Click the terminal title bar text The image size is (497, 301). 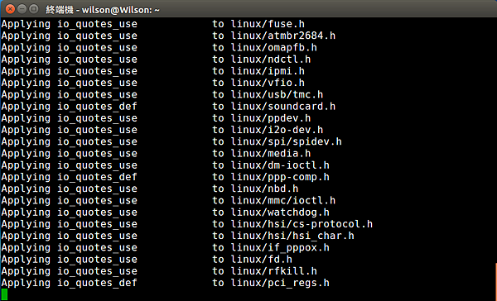point(103,10)
